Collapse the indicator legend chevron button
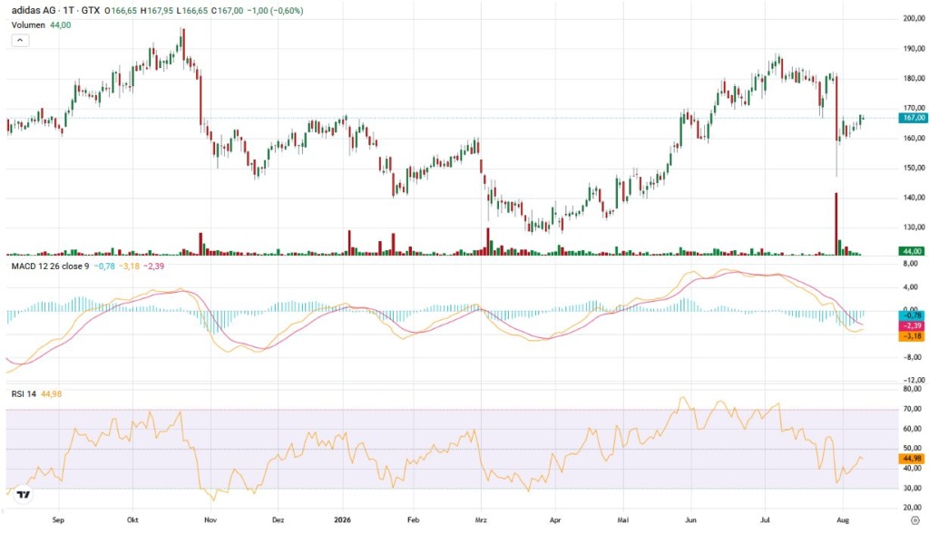The height and width of the screenshot is (533, 929). pyautogui.click(x=20, y=40)
